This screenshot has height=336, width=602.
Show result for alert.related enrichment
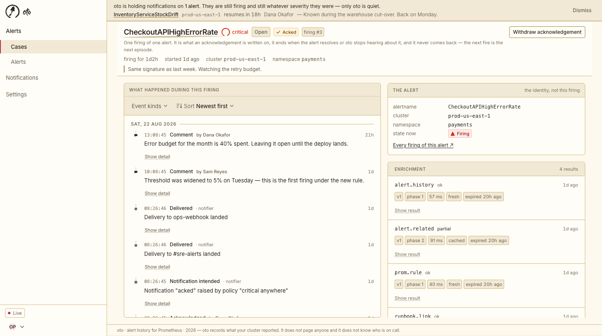point(407,254)
